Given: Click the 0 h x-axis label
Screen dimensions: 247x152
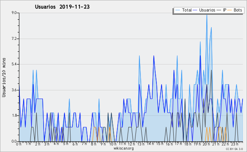Looking at the screenshot, I should pyautogui.click(x=19, y=144).
